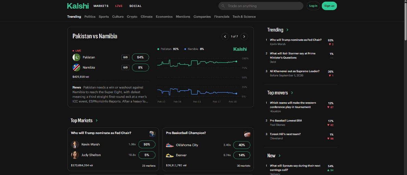Open Pro Baseball Lowest ERA mover
This screenshot has height=175, width=407.
coord(286,121)
